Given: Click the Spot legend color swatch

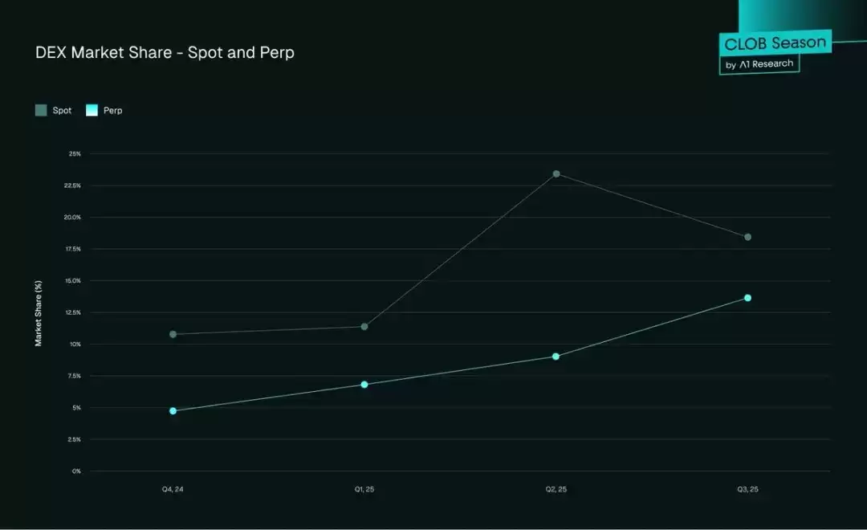Looking at the screenshot, I should [41, 110].
